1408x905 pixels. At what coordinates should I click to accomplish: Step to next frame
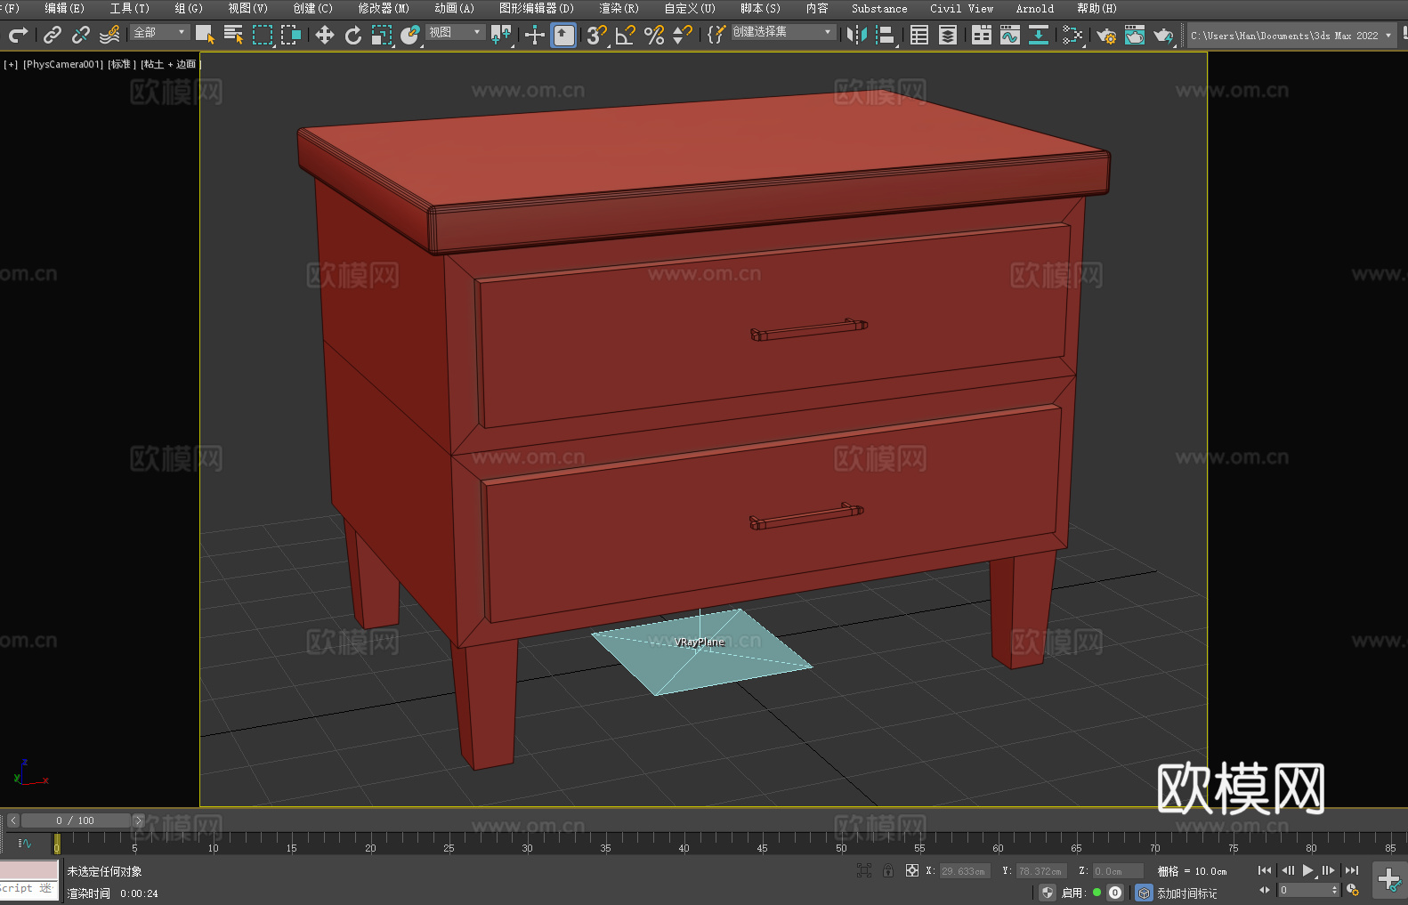point(1329,870)
